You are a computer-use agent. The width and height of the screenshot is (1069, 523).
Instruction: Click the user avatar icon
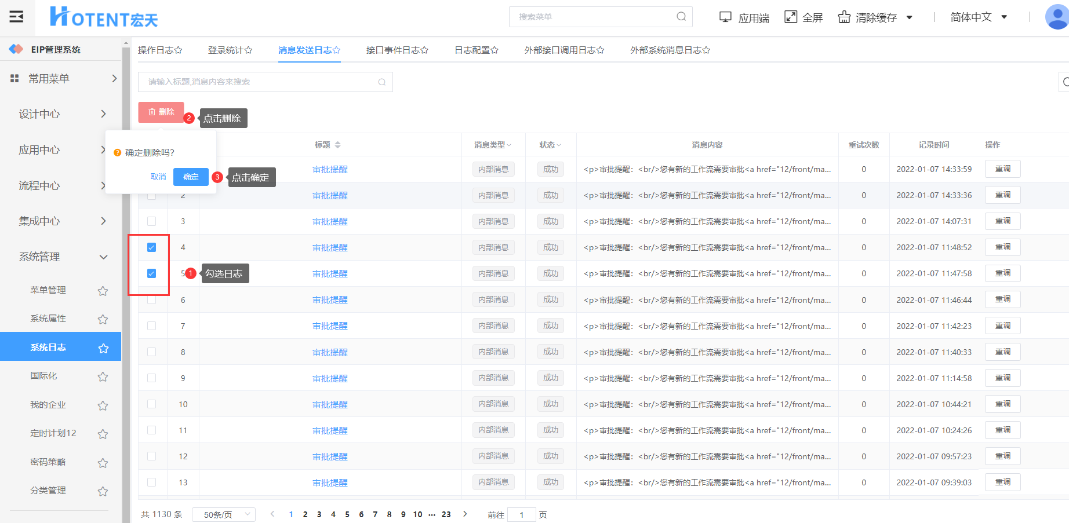1056,17
